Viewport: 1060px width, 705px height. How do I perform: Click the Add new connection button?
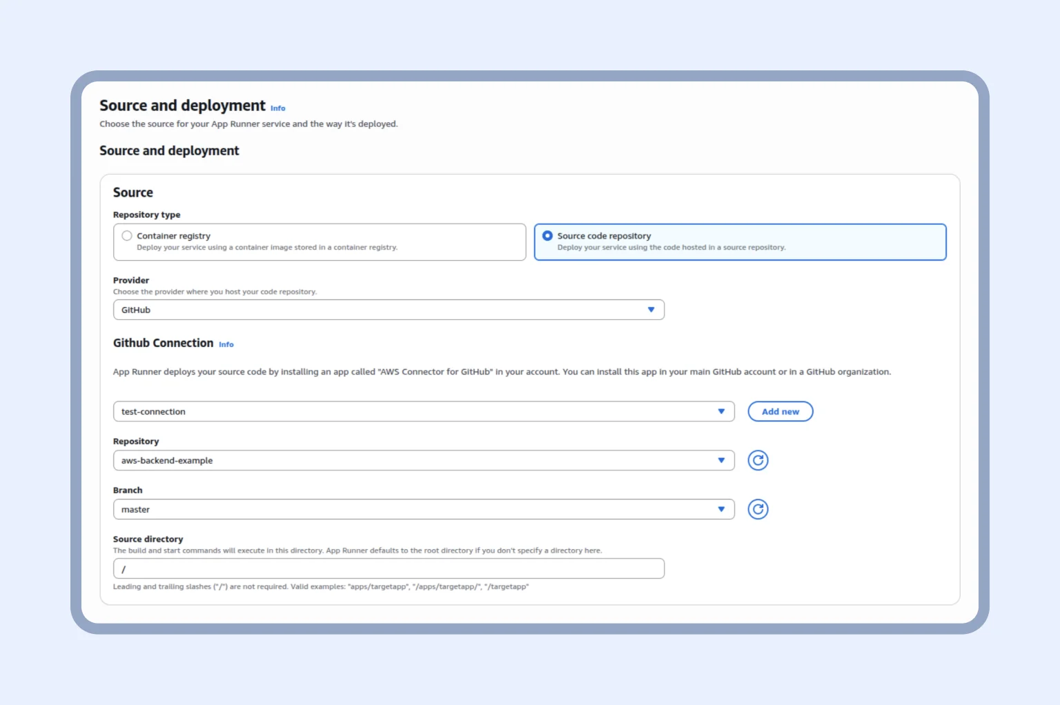780,411
